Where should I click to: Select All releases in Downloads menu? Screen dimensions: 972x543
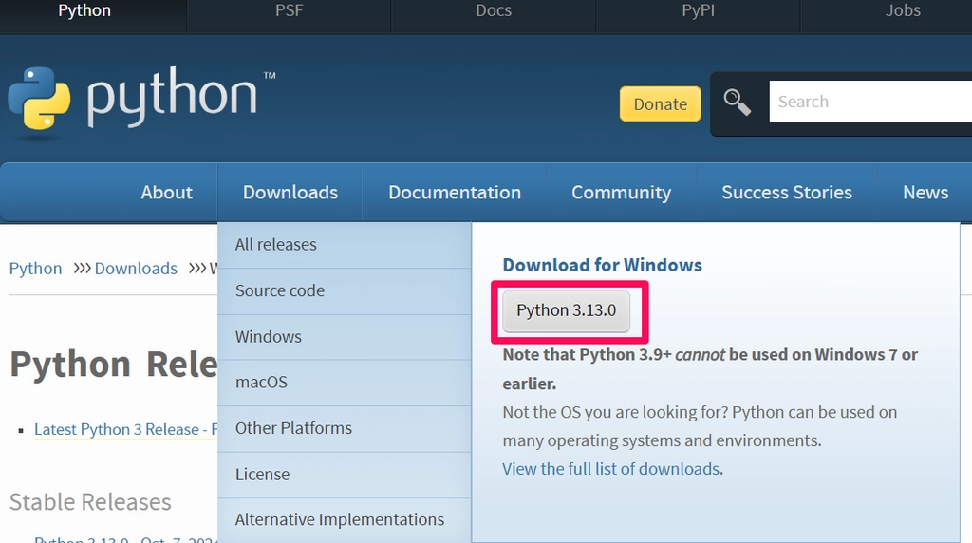(344, 245)
